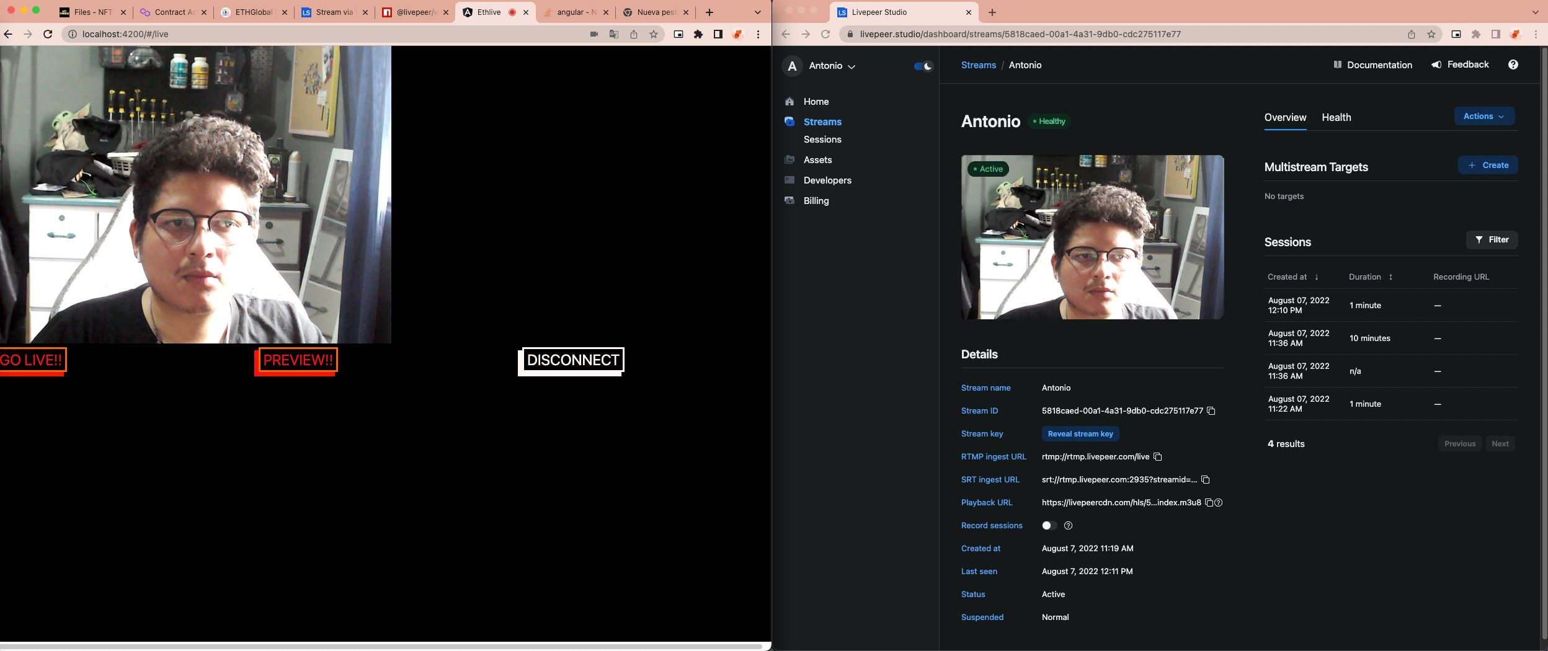The height and width of the screenshot is (651, 1548).
Task: Click the local webcam video preview
Action: coord(195,195)
